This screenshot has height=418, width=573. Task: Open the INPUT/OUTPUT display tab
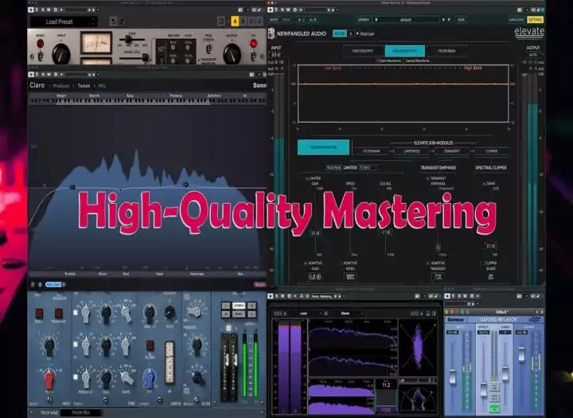click(x=363, y=51)
